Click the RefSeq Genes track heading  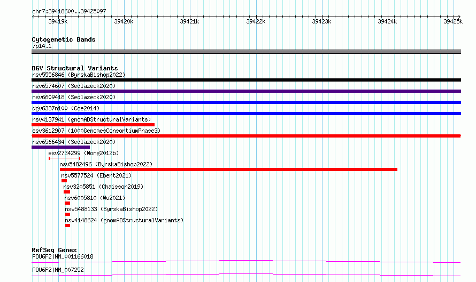pyautogui.click(x=54, y=250)
